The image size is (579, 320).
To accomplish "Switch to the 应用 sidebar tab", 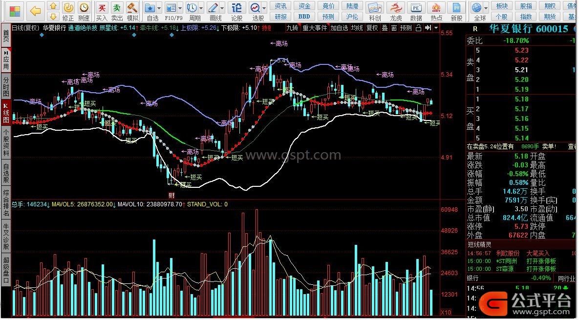I will pyautogui.click(x=6, y=60).
